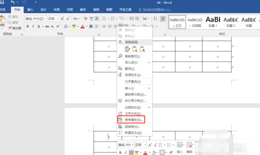
Task: Click the Phonetic Guide (拼音) icon
Action: [x=91, y=19]
